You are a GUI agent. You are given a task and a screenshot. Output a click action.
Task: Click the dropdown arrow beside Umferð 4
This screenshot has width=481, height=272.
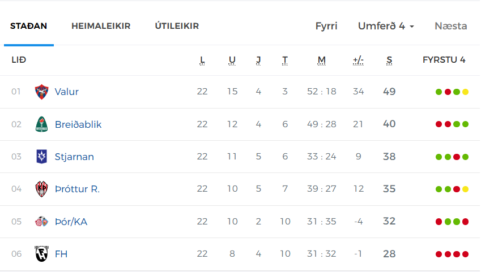click(x=412, y=27)
